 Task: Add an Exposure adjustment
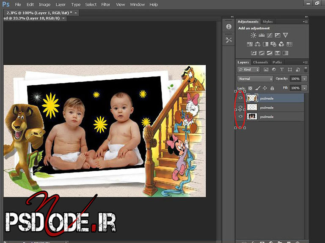tap(277, 35)
